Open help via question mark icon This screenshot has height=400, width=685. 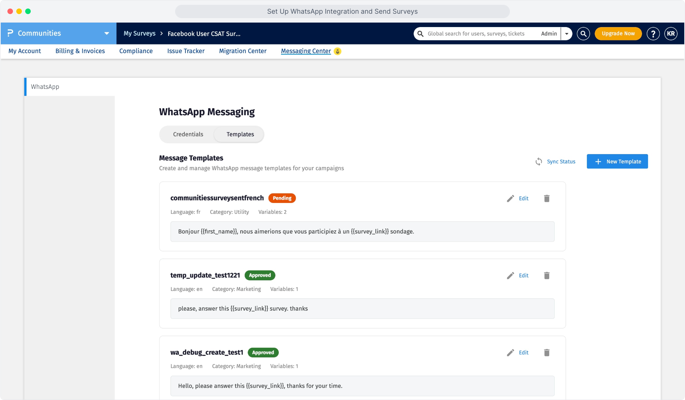click(x=653, y=34)
